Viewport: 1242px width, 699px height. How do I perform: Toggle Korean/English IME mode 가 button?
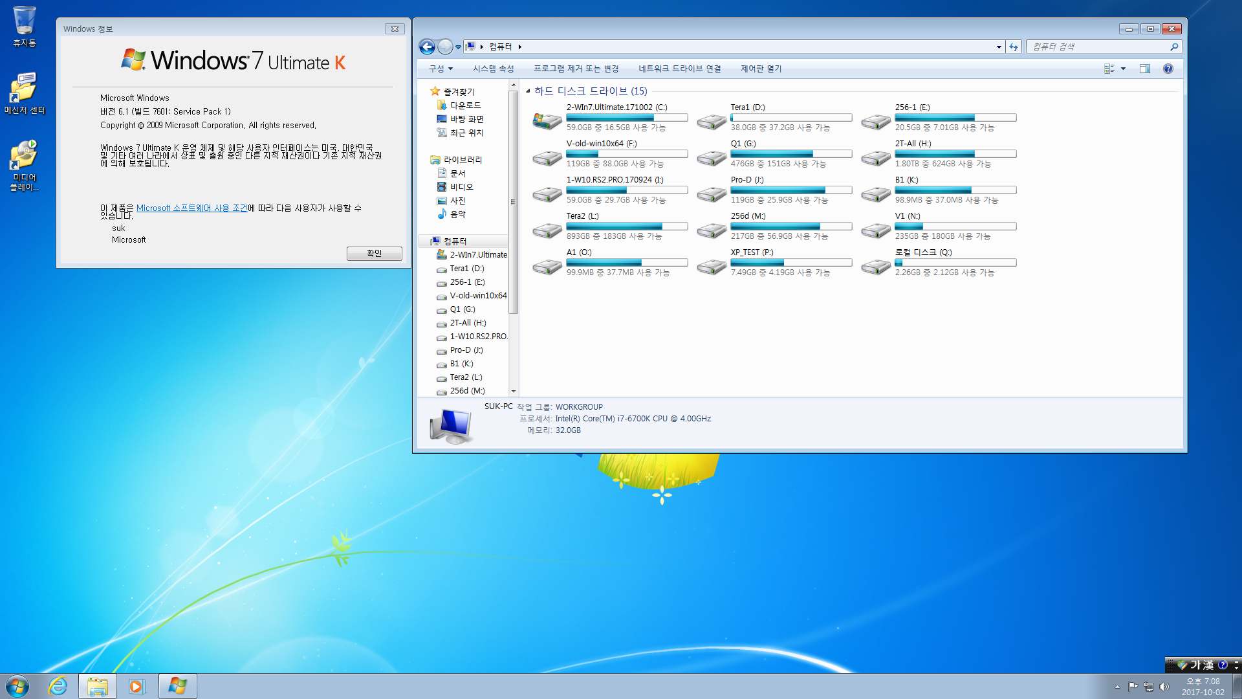(1195, 665)
